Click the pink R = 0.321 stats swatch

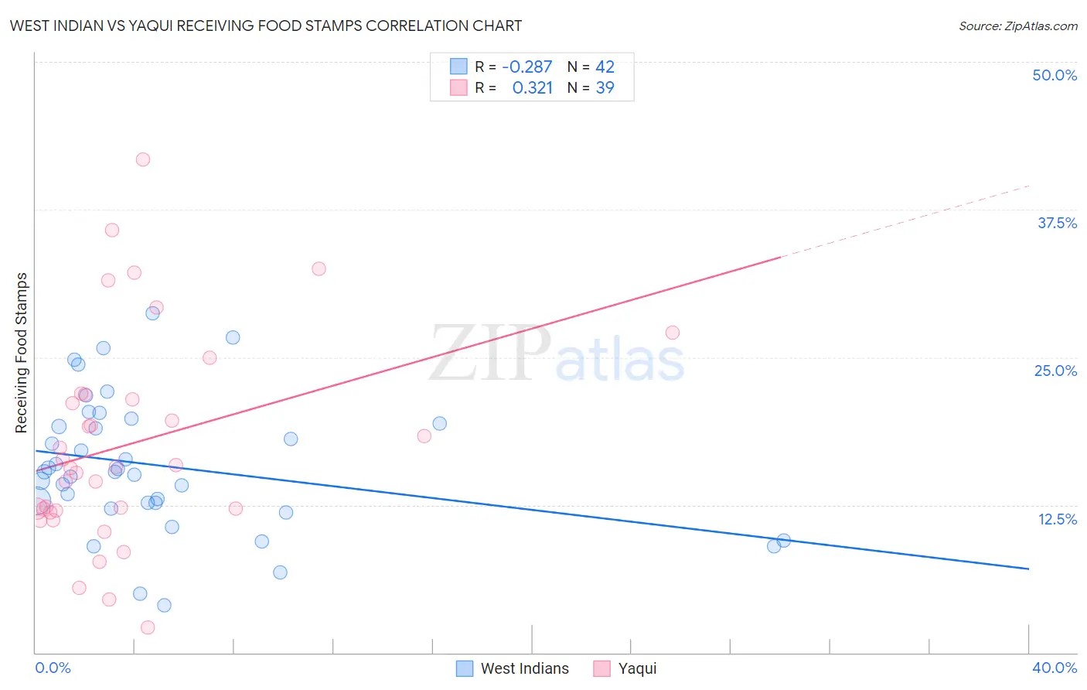click(458, 87)
